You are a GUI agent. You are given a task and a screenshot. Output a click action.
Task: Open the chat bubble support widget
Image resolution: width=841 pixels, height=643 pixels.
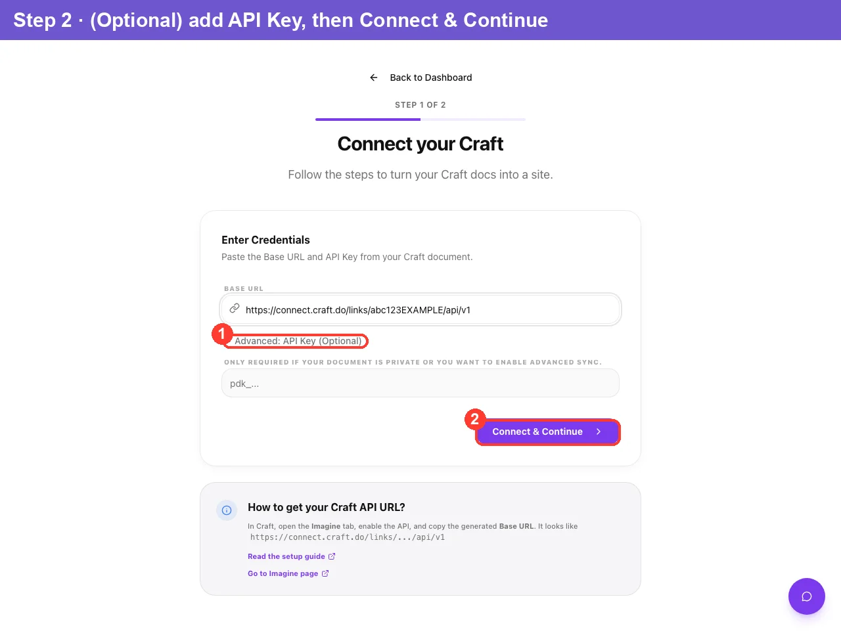(x=807, y=596)
